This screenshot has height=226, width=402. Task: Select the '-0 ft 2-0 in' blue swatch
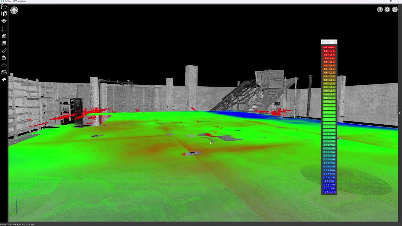tap(329, 181)
